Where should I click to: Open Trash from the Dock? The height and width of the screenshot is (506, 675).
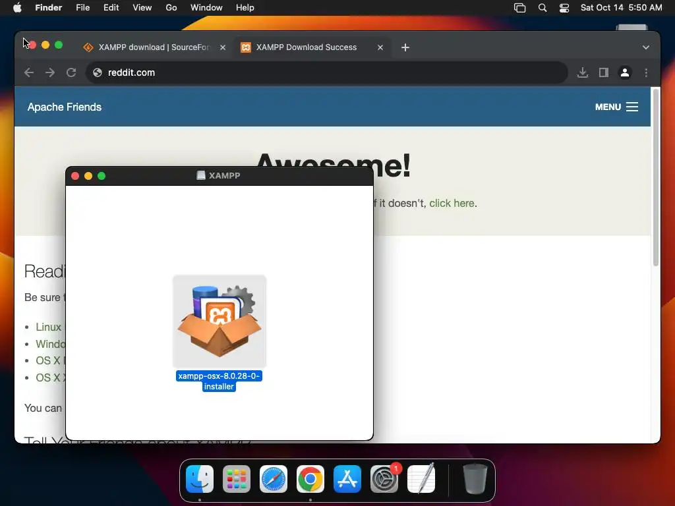[x=475, y=479]
